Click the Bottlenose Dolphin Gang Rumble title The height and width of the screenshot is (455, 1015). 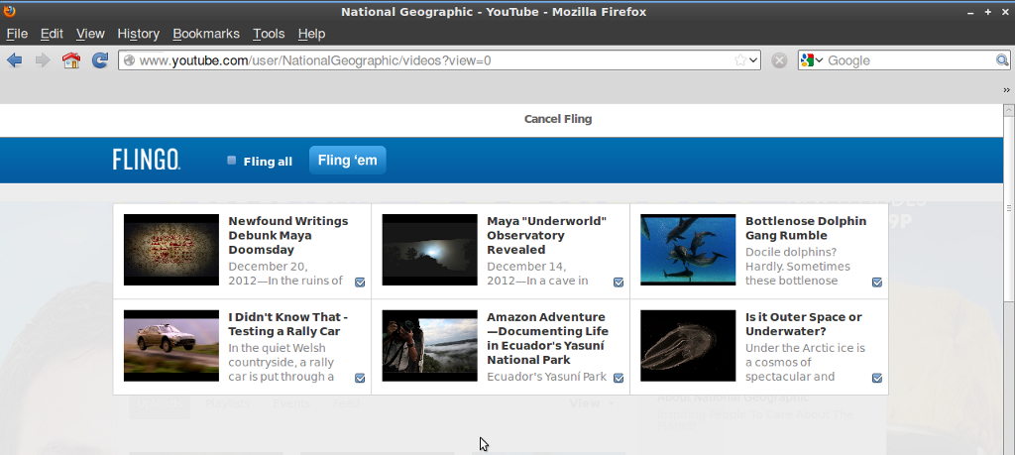click(805, 228)
